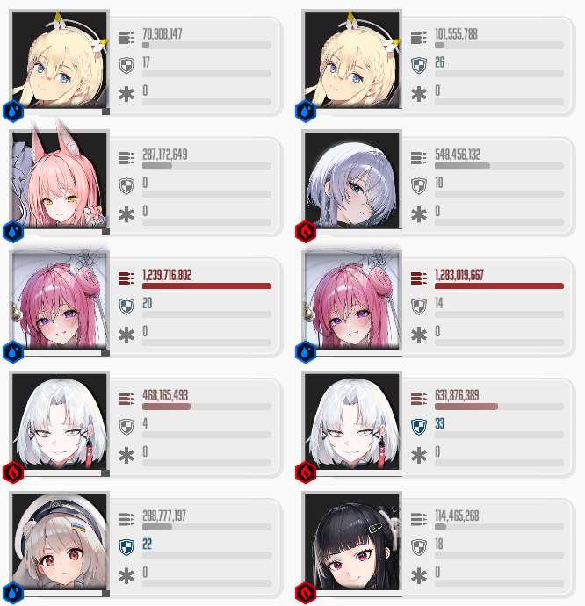Screen dimensions: 585x606
Task: Click the damage icon beside 548,456,132
Action: tap(418, 158)
